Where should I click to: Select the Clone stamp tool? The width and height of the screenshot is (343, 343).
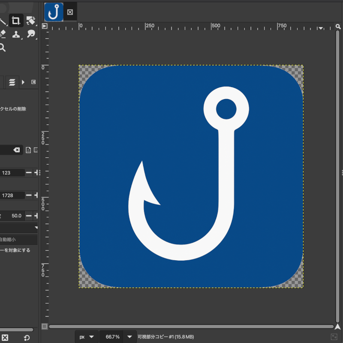(x=16, y=34)
